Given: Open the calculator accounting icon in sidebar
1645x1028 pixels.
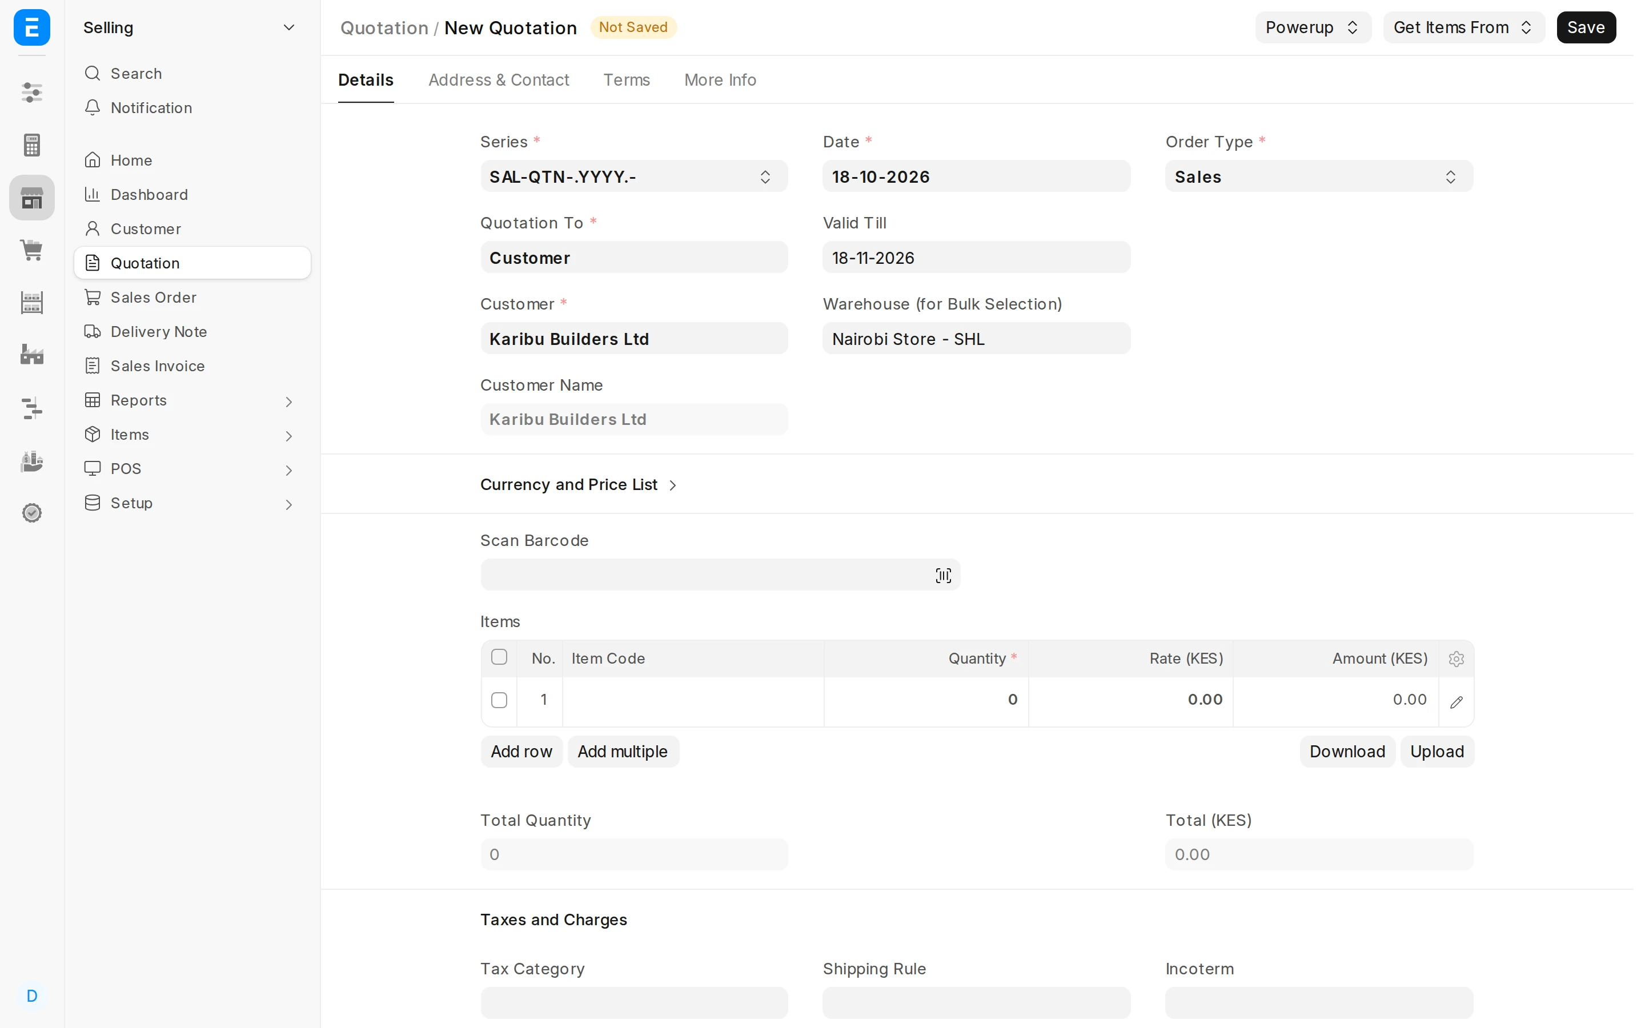Looking at the screenshot, I should pyautogui.click(x=31, y=144).
